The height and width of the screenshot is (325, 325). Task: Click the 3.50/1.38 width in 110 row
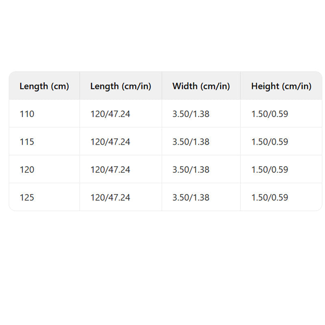click(x=191, y=114)
